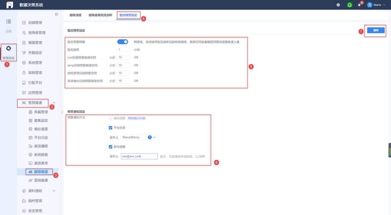Click the 開啟簡訊功能 link
Screen dimensions: 391x215
tap(136, 118)
